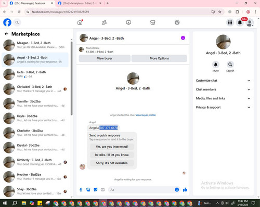Viewport: 260px width, 207px height.
Task: Open File Explorer from taskbar
Action: click(24, 203)
